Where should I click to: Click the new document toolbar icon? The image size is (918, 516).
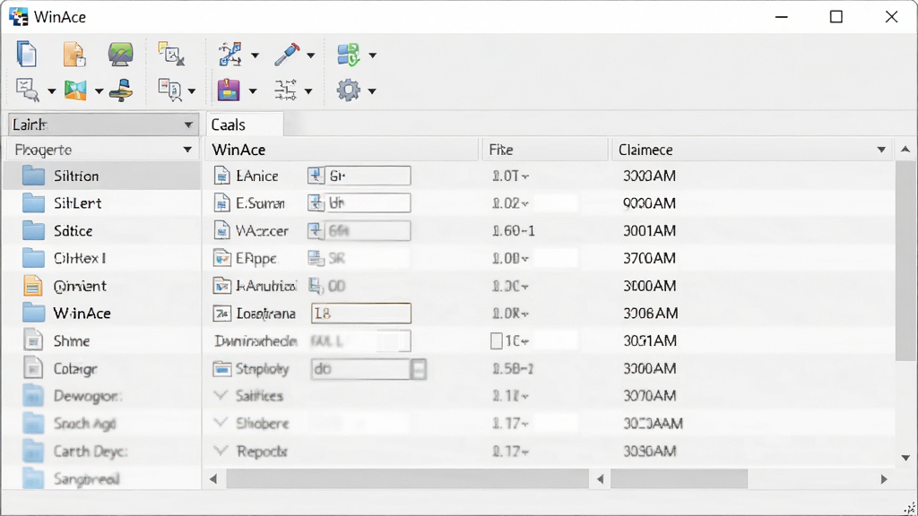click(x=27, y=55)
